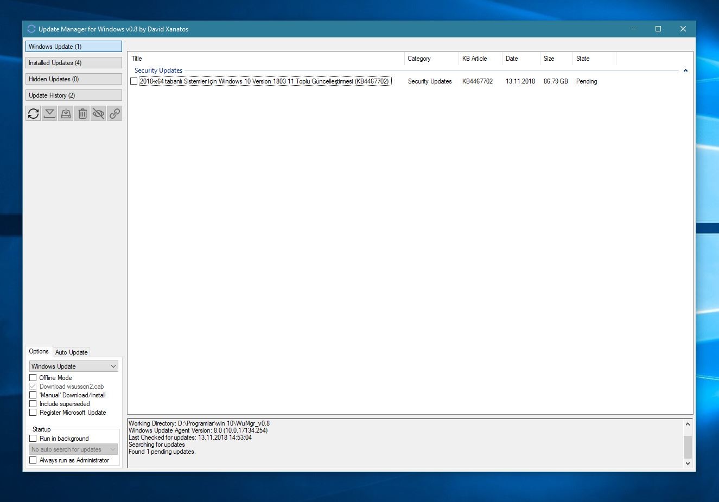Screen dimensions: 719x502
Task: Sort by the Size column header
Action: (x=556, y=59)
